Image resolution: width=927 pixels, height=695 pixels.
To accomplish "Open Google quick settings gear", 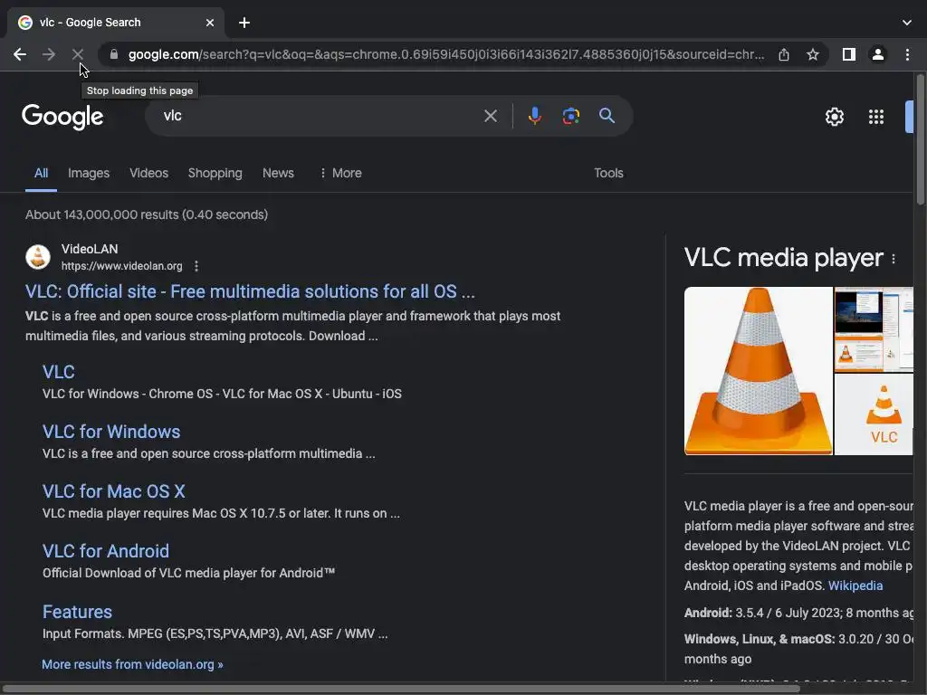I will click(834, 117).
